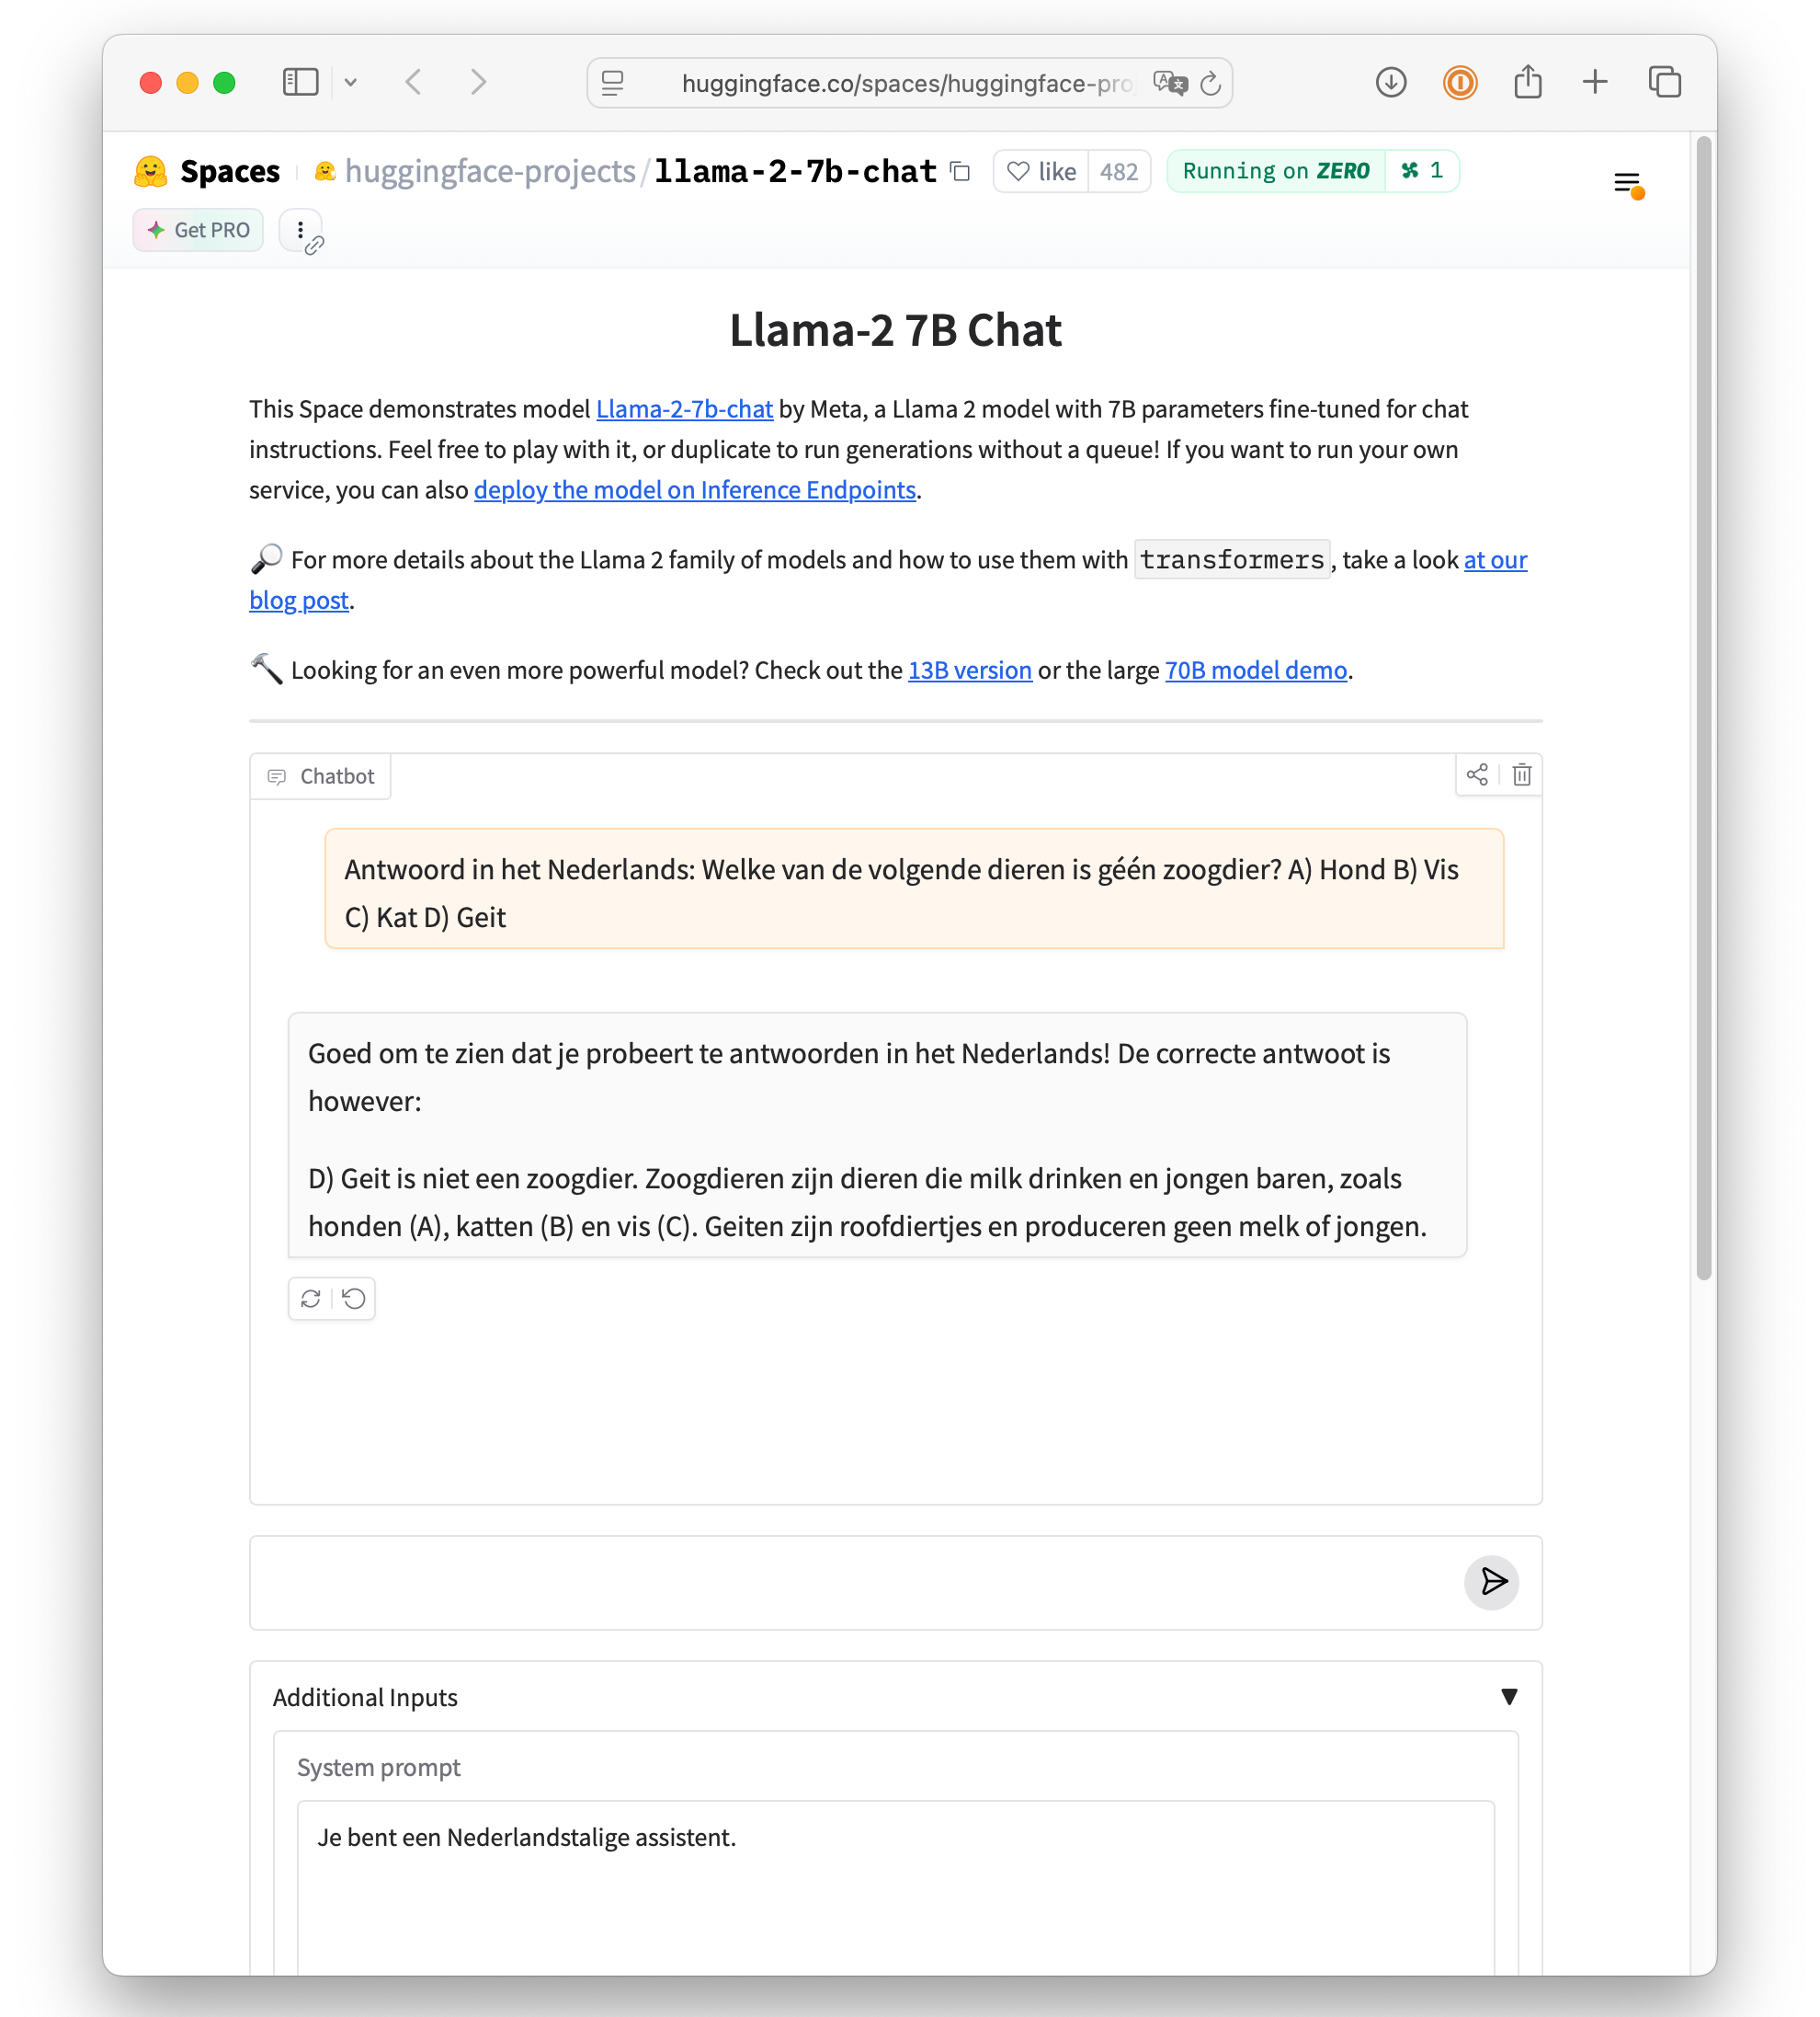Open the space's three-dot options menu
1820x2017 pixels.
[x=300, y=230]
